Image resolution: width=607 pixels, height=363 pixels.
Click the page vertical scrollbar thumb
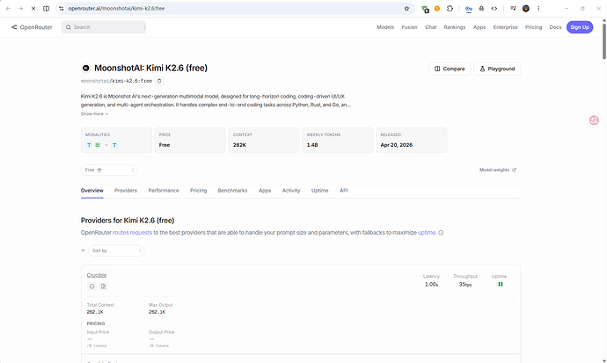603,41
